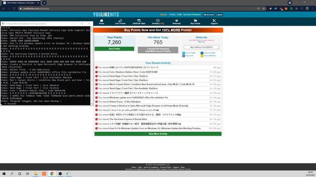Click the YouLikeHits logo
316x177 pixels.
tap(106, 14)
